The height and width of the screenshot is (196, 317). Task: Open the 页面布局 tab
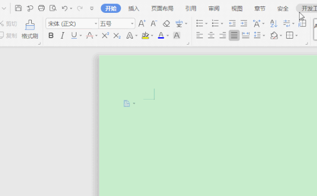tap(162, 8)
